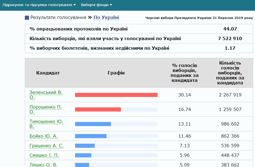Image resolution: width=255 pixels, height=167 pixels.
Task: Click the dropdown arrow beside 'Виборчі фонди'
Action: 111,5
